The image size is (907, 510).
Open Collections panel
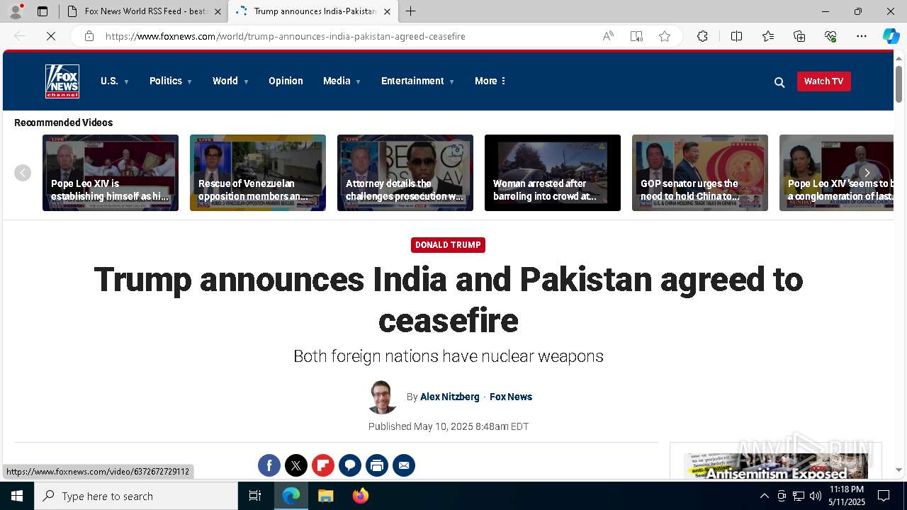[799, 36]
